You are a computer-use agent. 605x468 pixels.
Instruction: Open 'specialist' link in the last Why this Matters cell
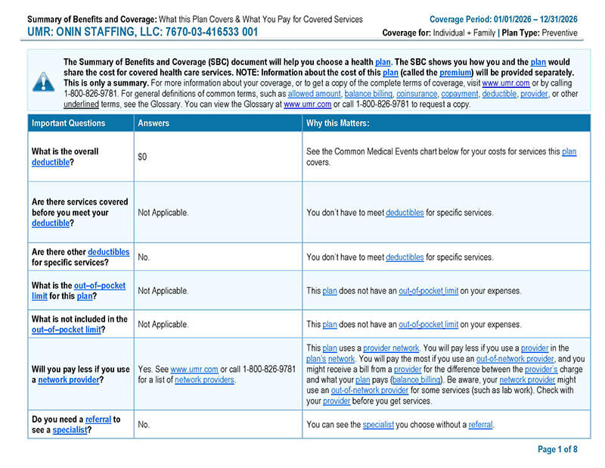[378, 425]
